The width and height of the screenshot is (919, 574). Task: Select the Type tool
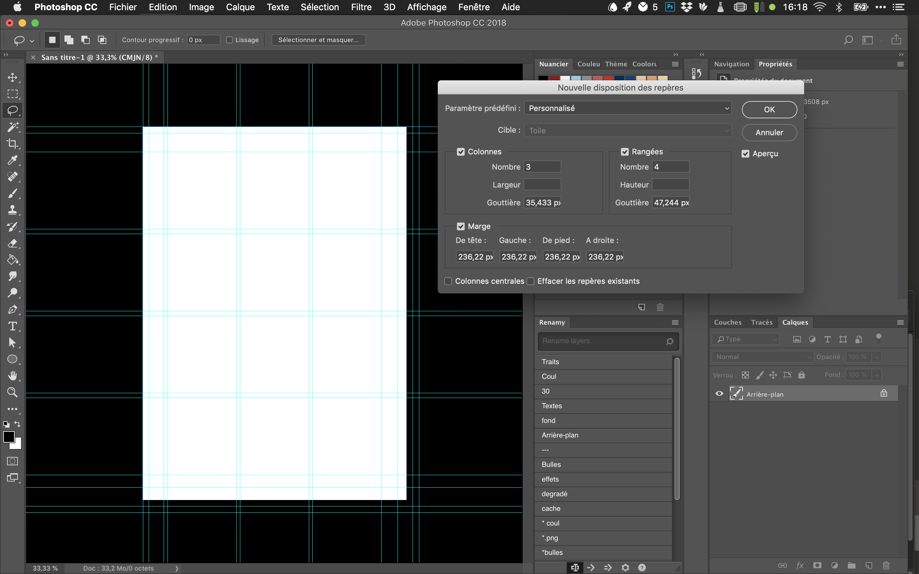(12, 326)
